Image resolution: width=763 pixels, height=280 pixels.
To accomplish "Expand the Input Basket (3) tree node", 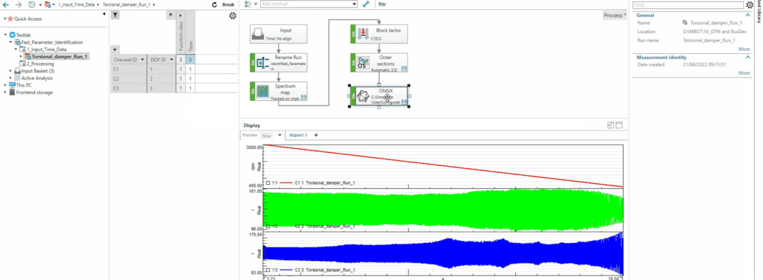I will [11, 71].
